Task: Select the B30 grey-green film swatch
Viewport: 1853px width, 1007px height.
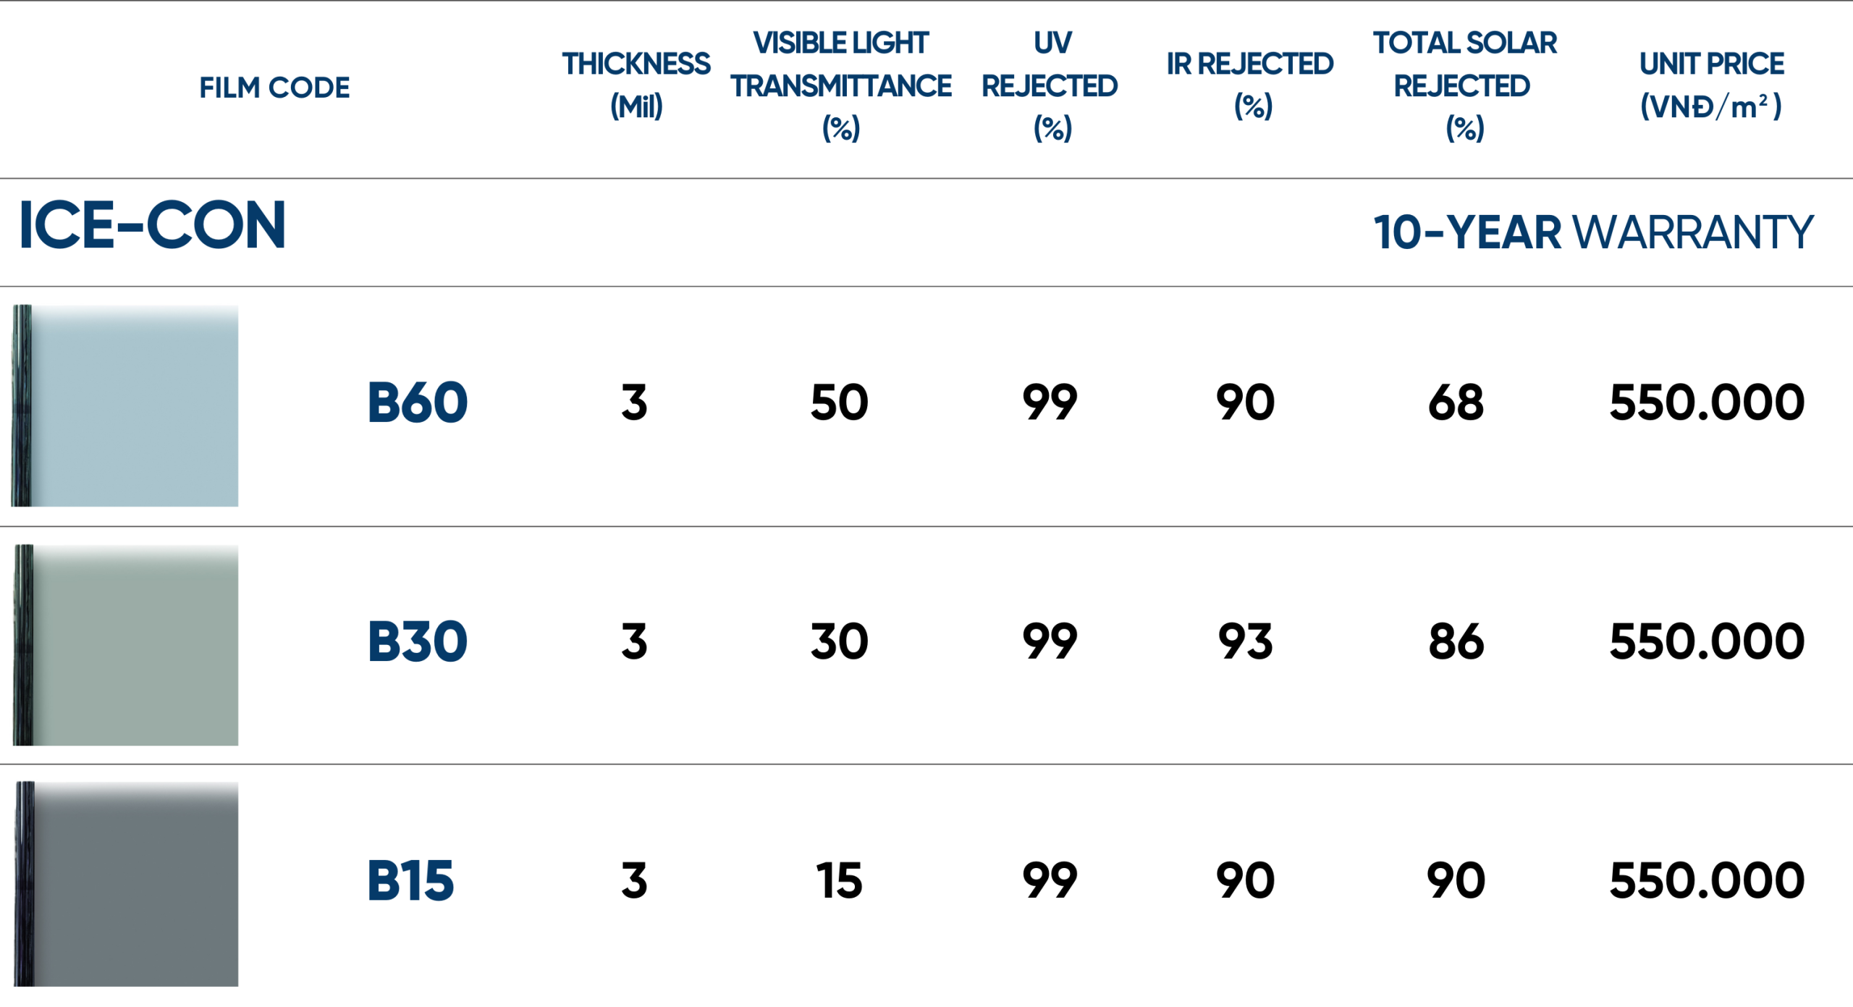Action: coord(127,645)
